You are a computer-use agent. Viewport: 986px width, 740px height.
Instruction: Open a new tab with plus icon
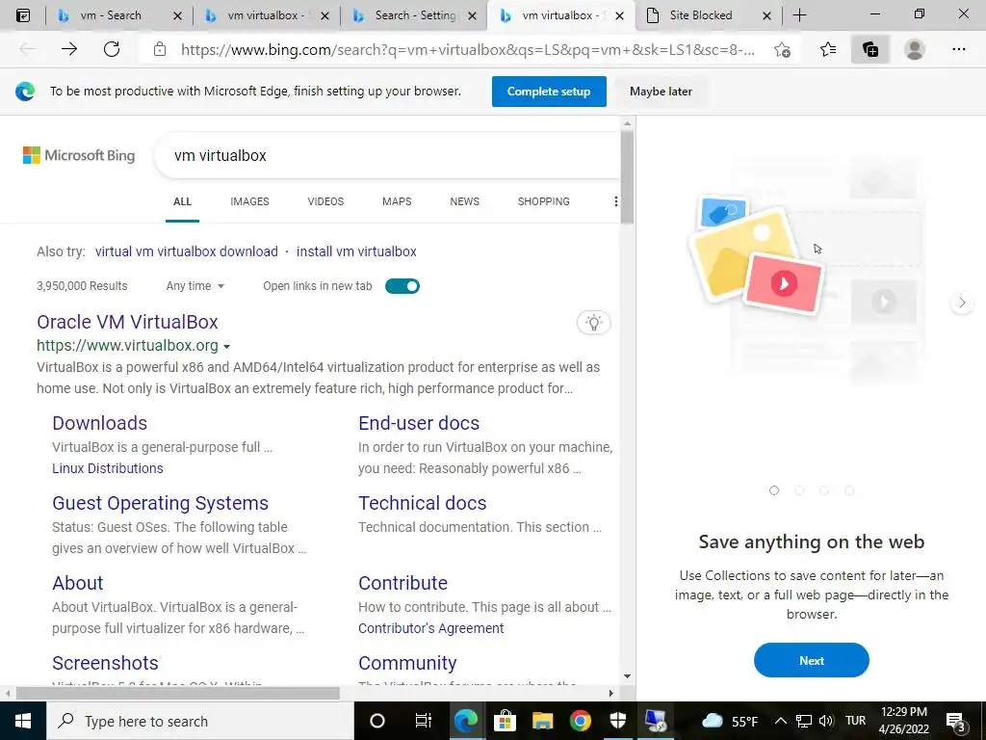[x=799, y=15]
